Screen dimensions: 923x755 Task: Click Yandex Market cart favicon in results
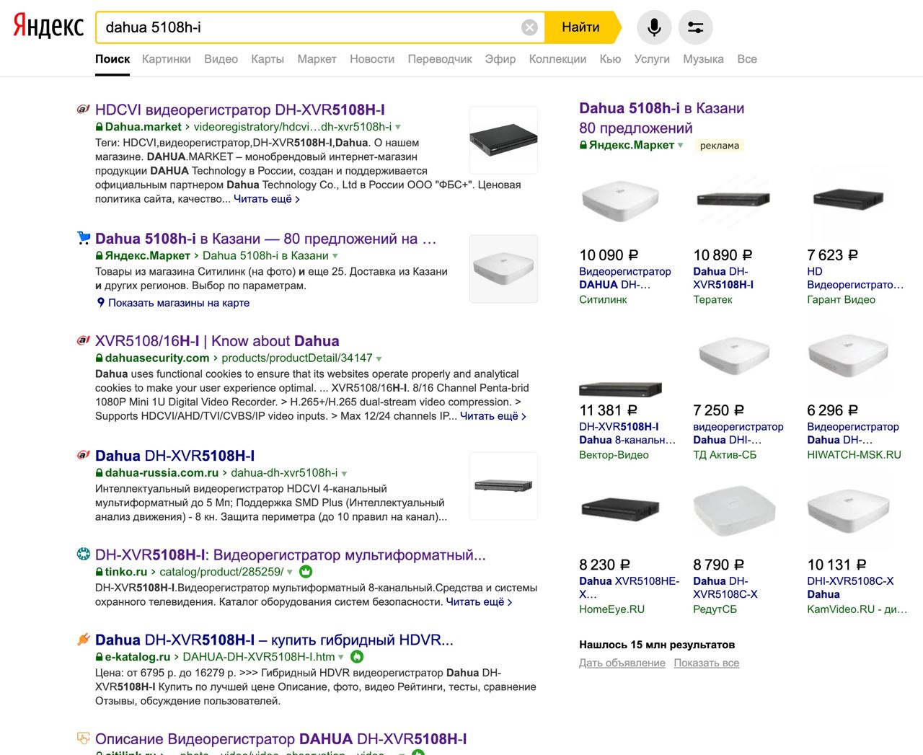coord(84,238)
